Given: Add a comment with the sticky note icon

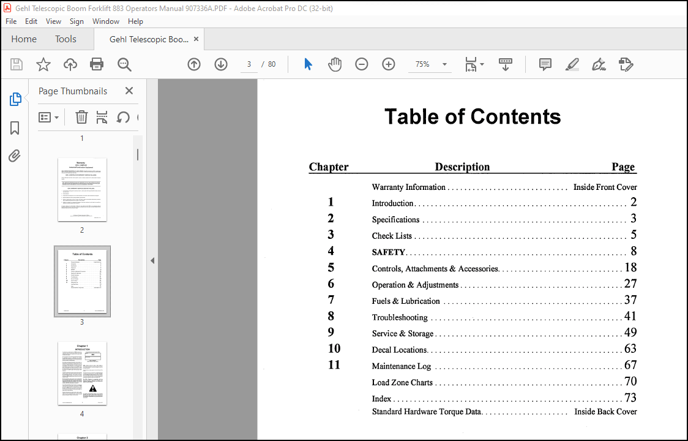Looking at the screenshot, I should (x=545, y=64).
